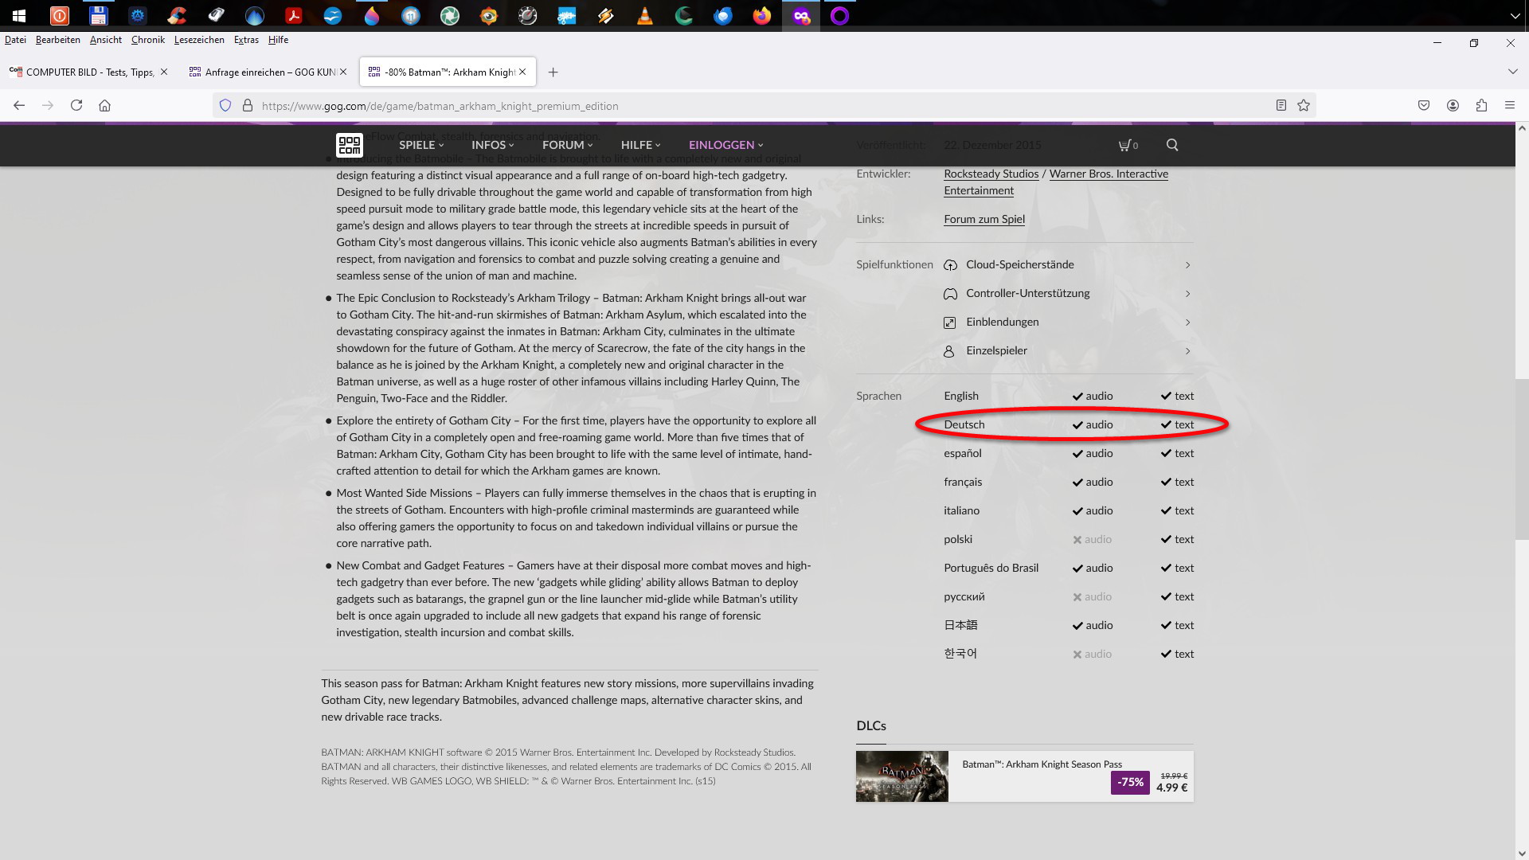
Task: Open the Winamp lightning bolt taskbar app
Action: 606,15
